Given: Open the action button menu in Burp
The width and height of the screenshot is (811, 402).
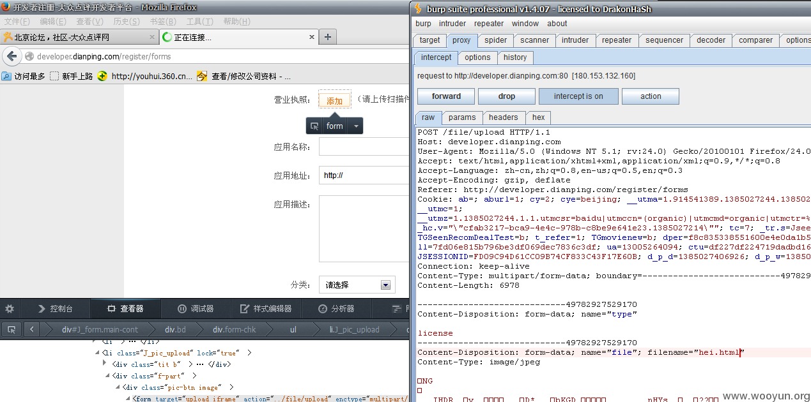Looking at the screenshot, I should 651,96.
